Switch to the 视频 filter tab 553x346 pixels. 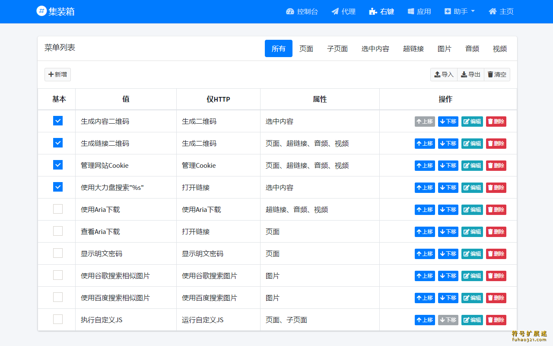point(500,48)
